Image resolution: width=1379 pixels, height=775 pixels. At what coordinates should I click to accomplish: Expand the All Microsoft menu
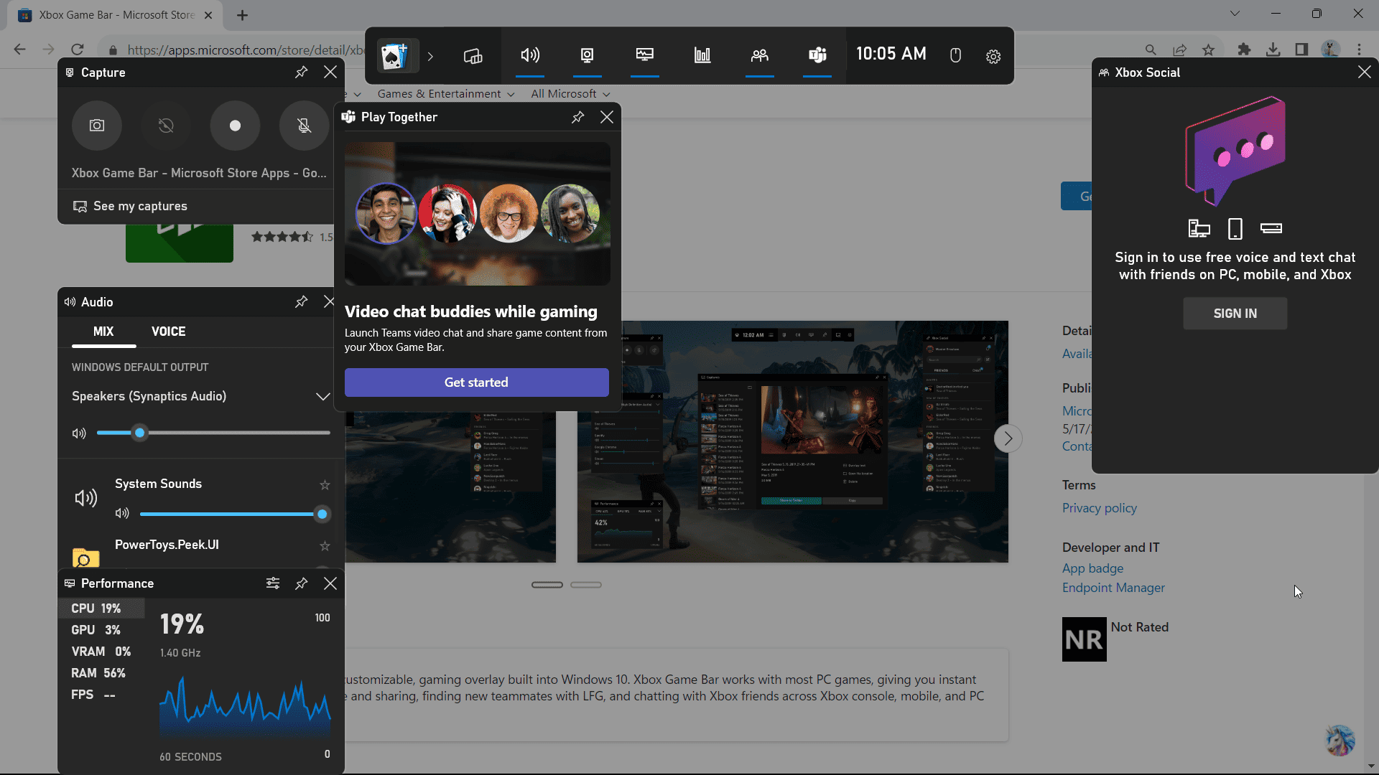(x=570, y=94)
